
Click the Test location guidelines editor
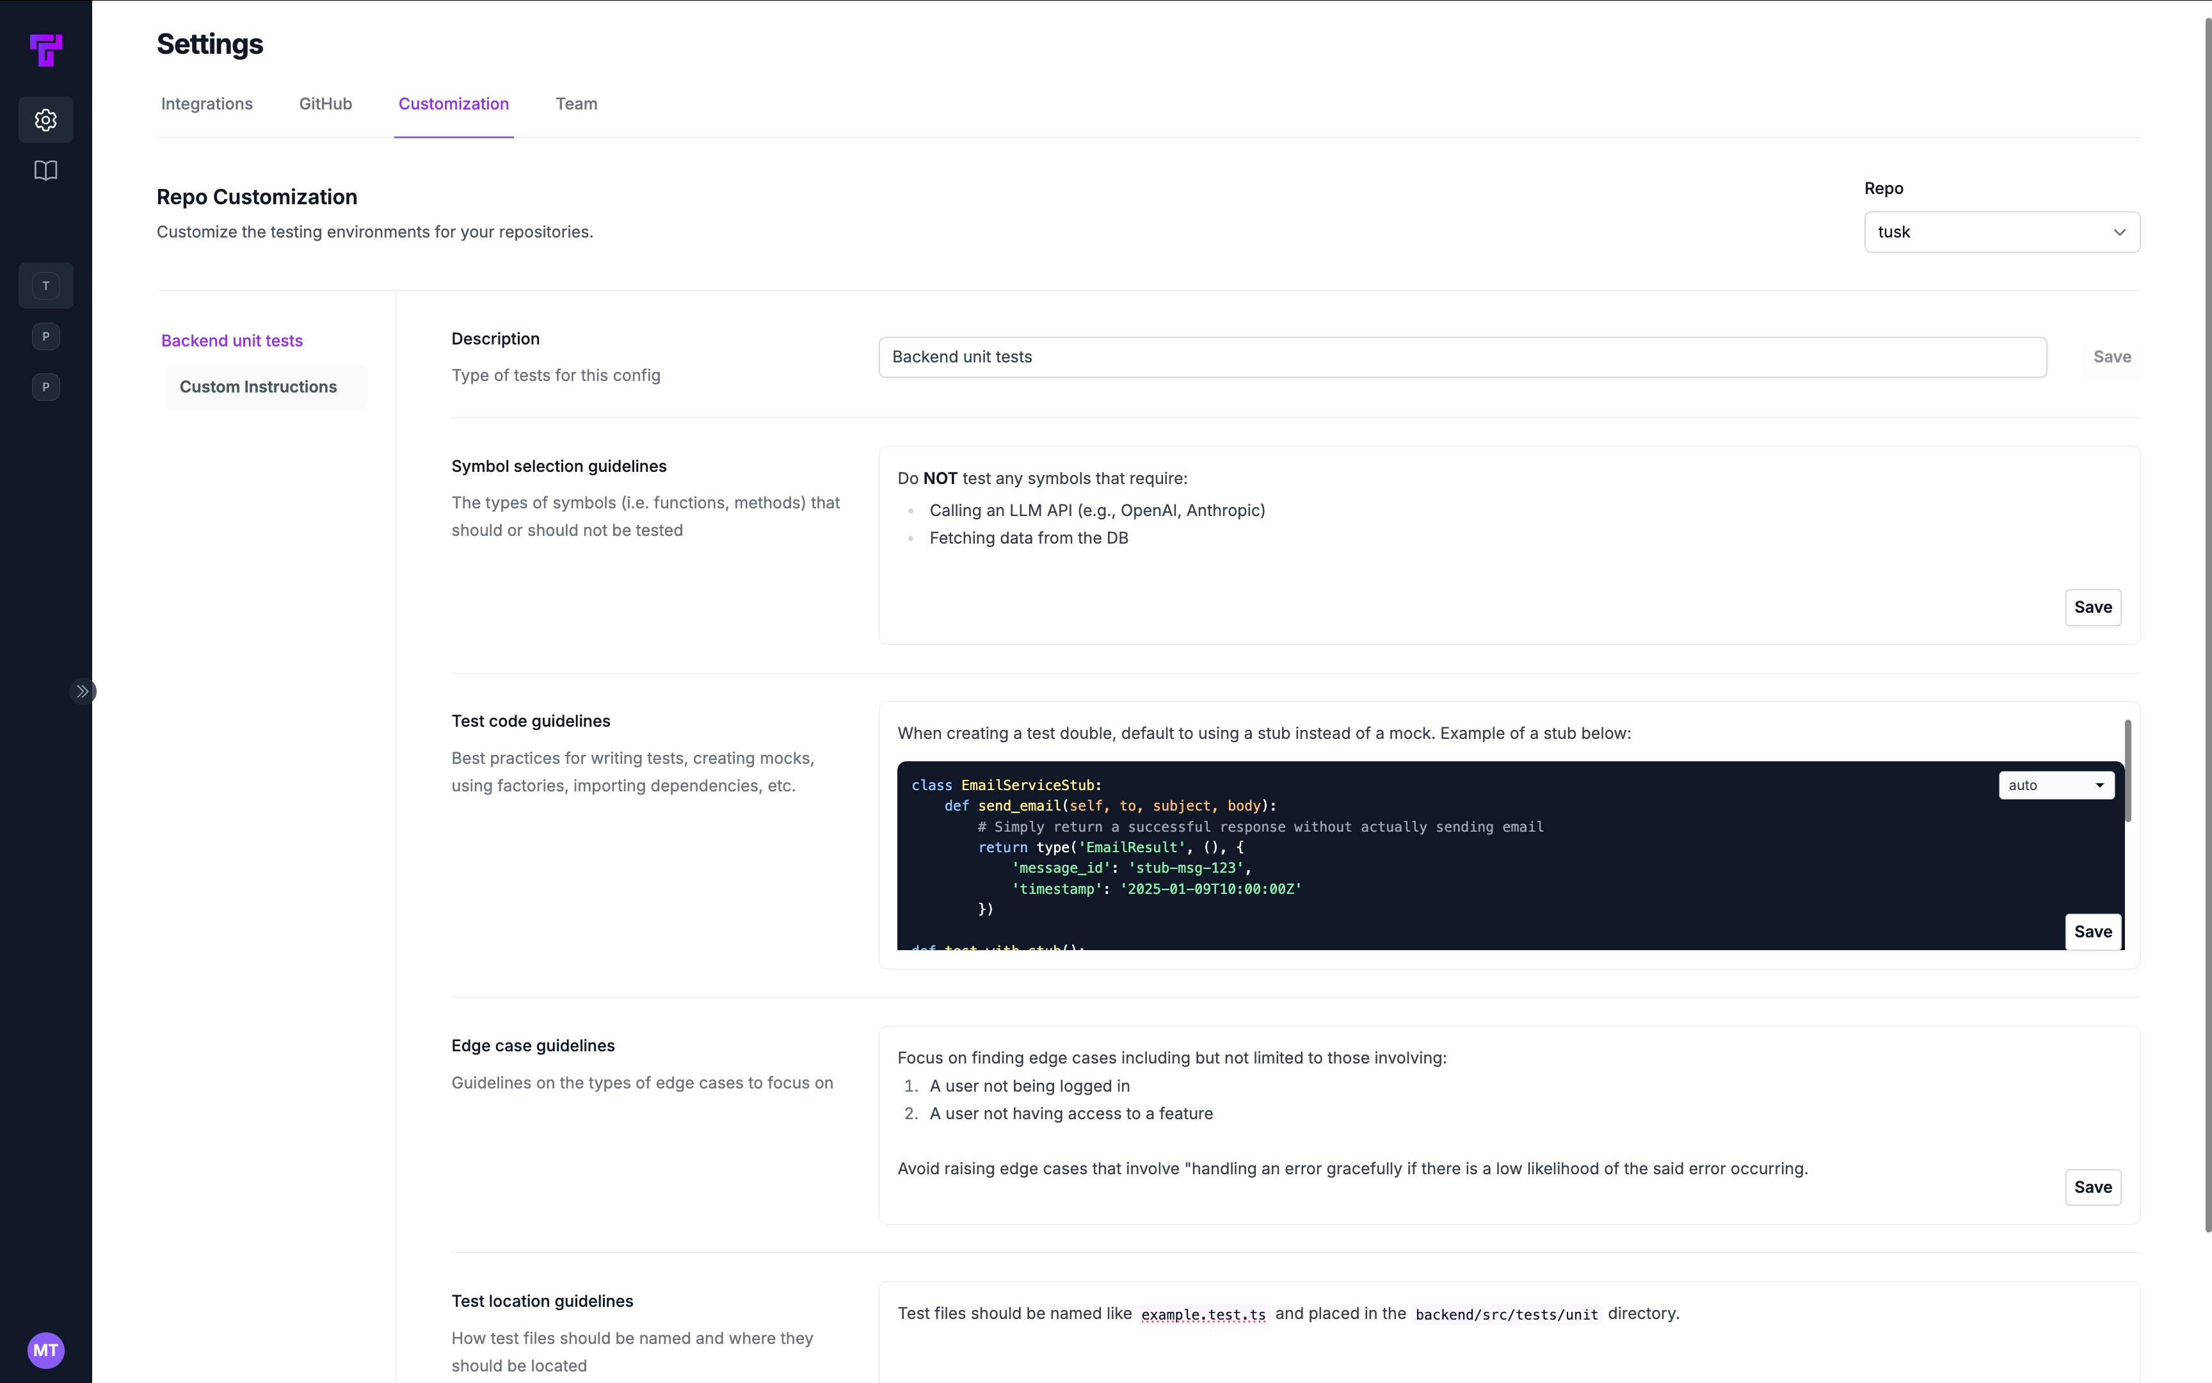click(1509, 1332)
